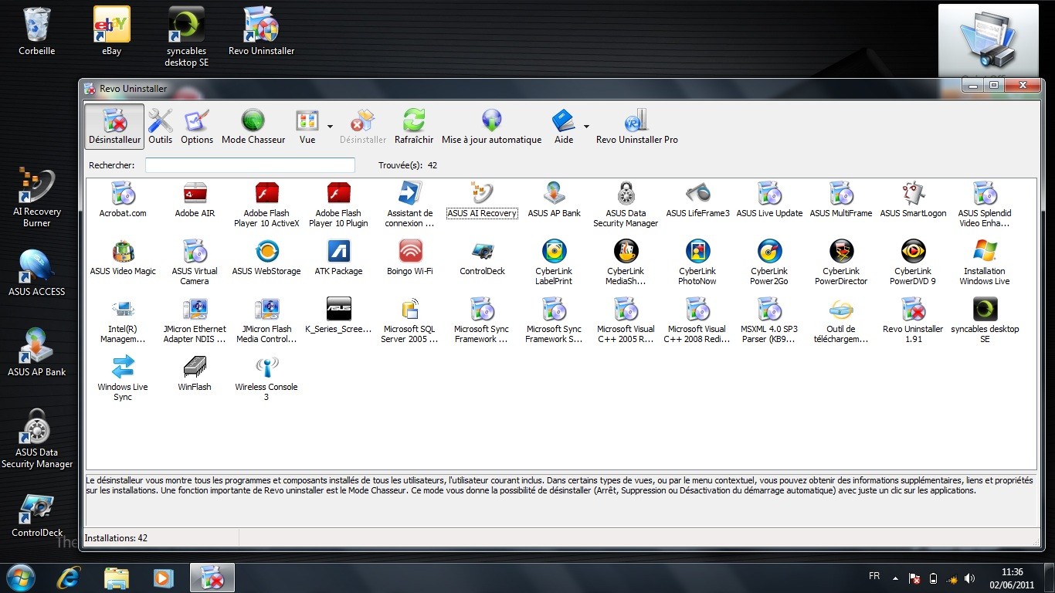Screen dimensions: 1055x593
Task: Select Outil de téléchargement entry
Action: point(841,320)
